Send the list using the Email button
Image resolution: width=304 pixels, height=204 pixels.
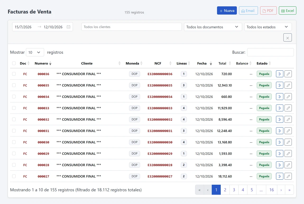248,11
